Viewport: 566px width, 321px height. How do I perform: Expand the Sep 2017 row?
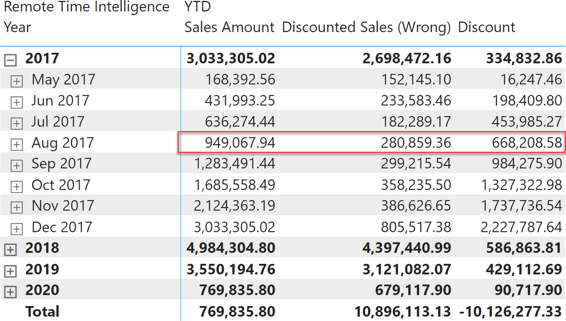click(16, 165)
